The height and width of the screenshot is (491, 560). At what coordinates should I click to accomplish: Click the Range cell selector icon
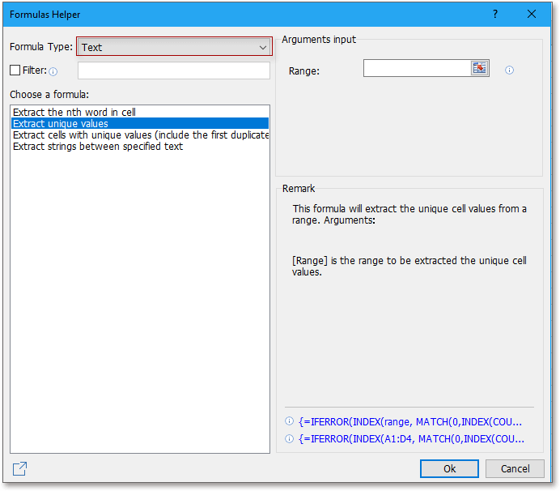480,69
